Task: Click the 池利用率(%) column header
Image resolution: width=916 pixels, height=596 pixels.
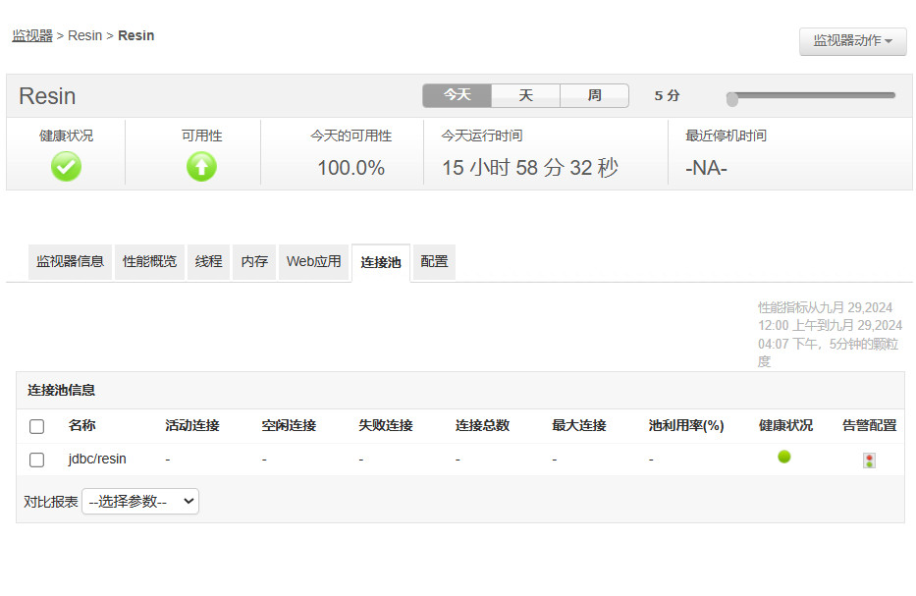Action: point(686,425)
